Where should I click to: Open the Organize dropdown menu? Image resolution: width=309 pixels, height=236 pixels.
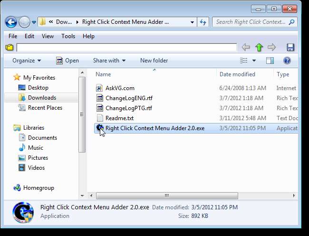tap(27, 61)
